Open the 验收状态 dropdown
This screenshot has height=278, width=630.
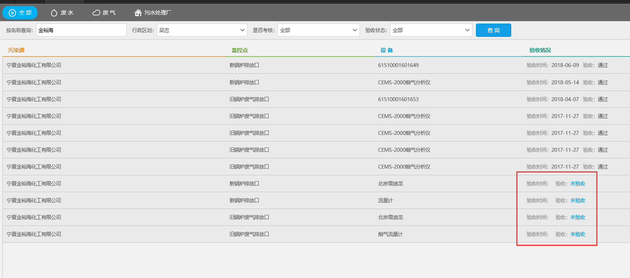(431, 30)
